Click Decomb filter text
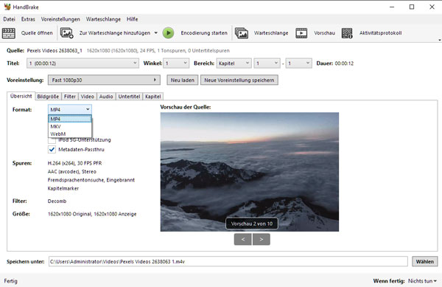Viewport: 442px width, 287px height. coord(57,201)
